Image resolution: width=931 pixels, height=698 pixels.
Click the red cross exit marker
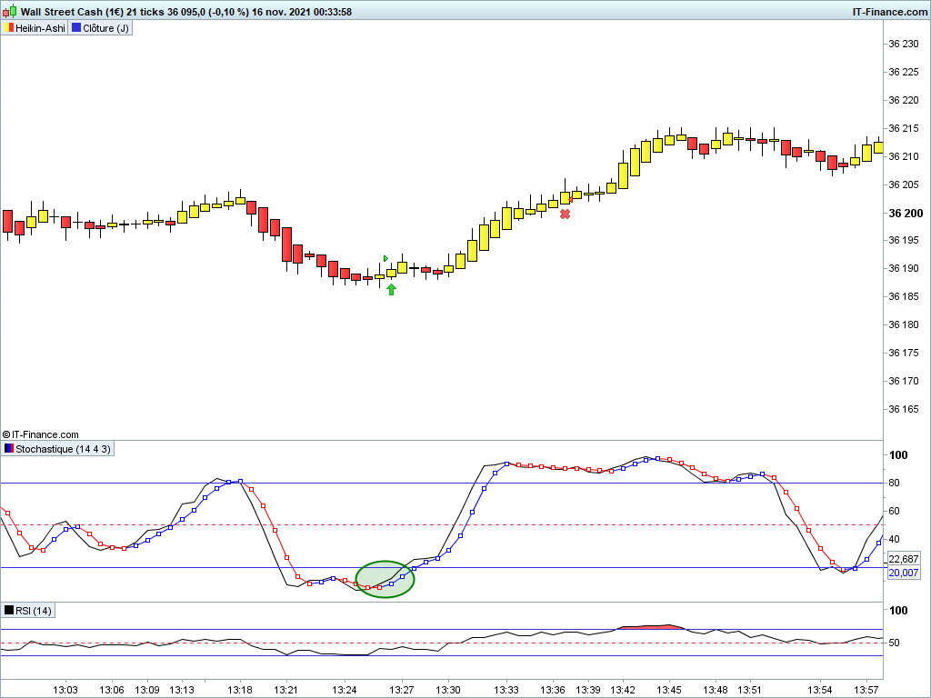coord(565,214)
